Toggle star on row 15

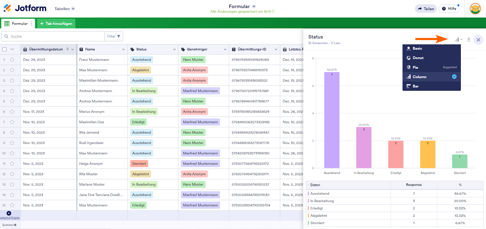[x=12, y=205]
